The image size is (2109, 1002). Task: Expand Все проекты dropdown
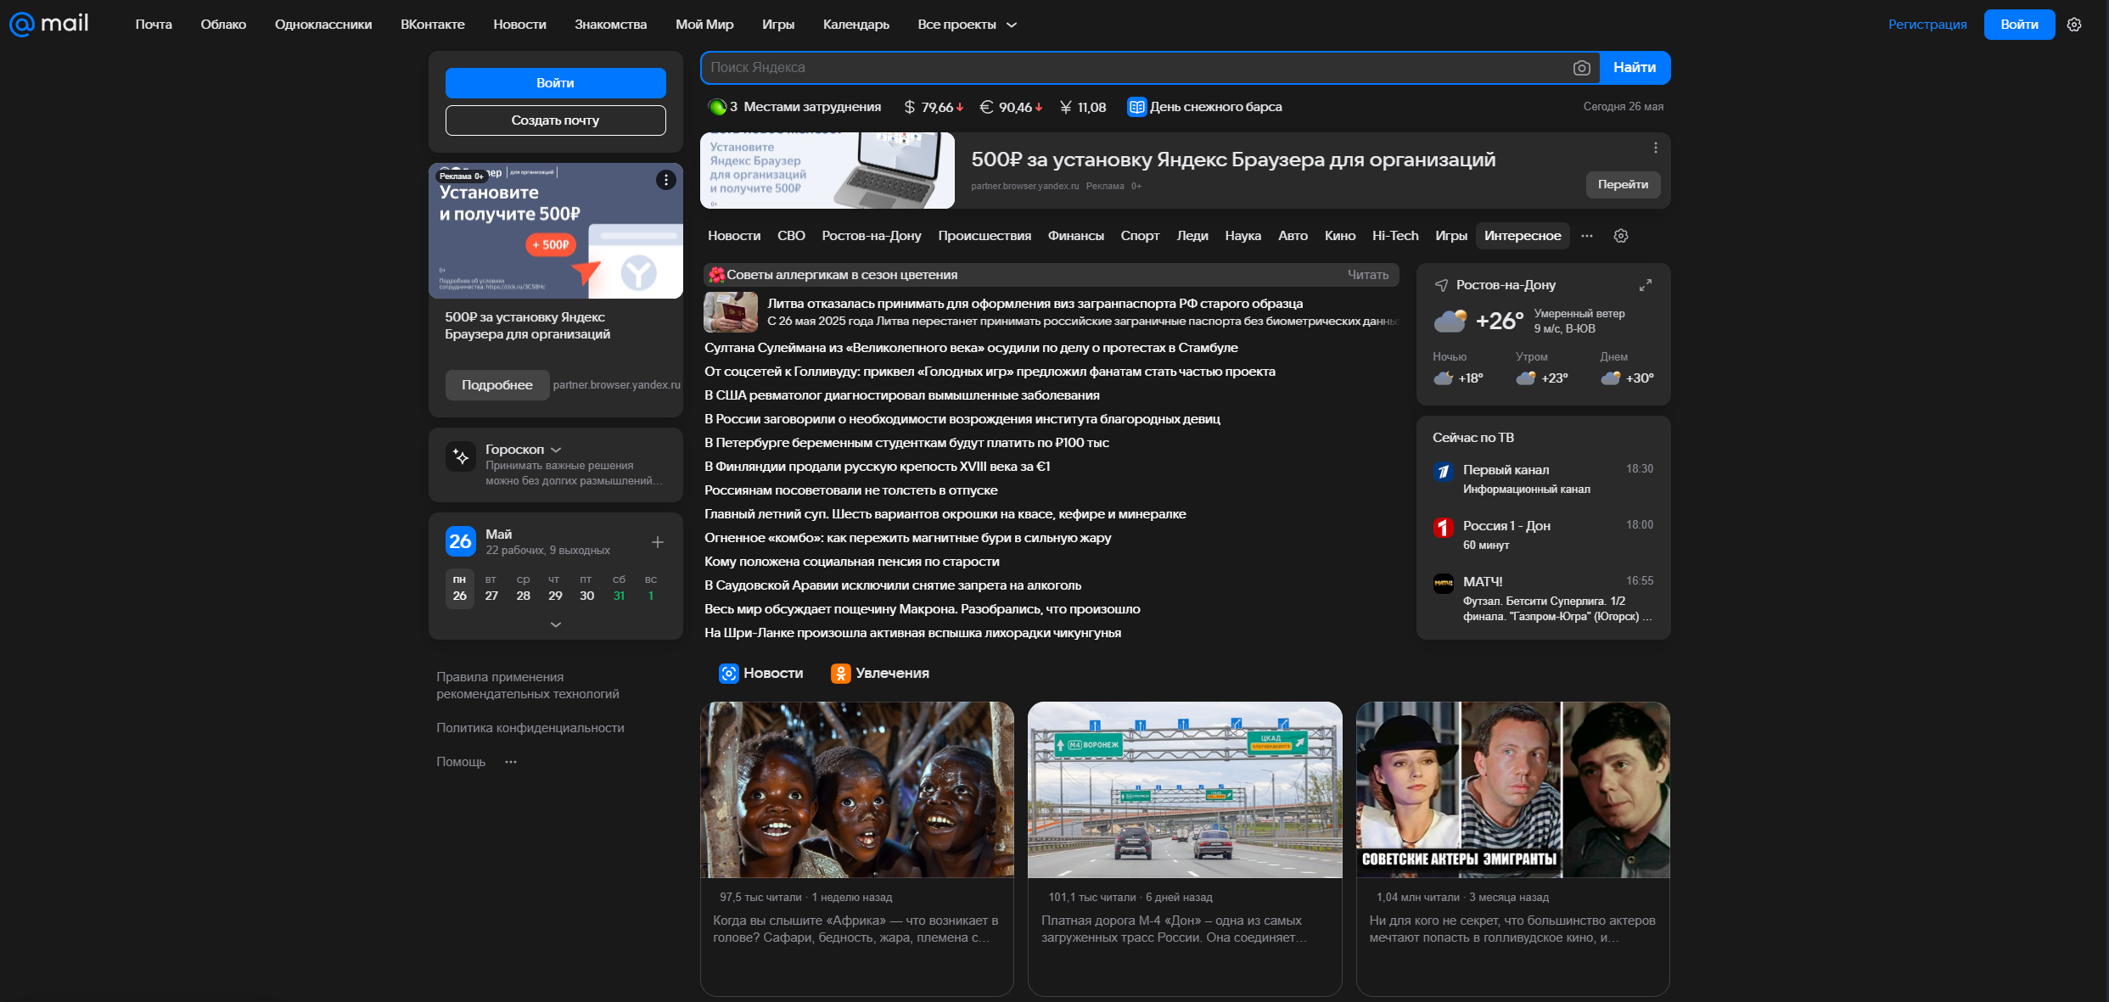tap(967, 25)
